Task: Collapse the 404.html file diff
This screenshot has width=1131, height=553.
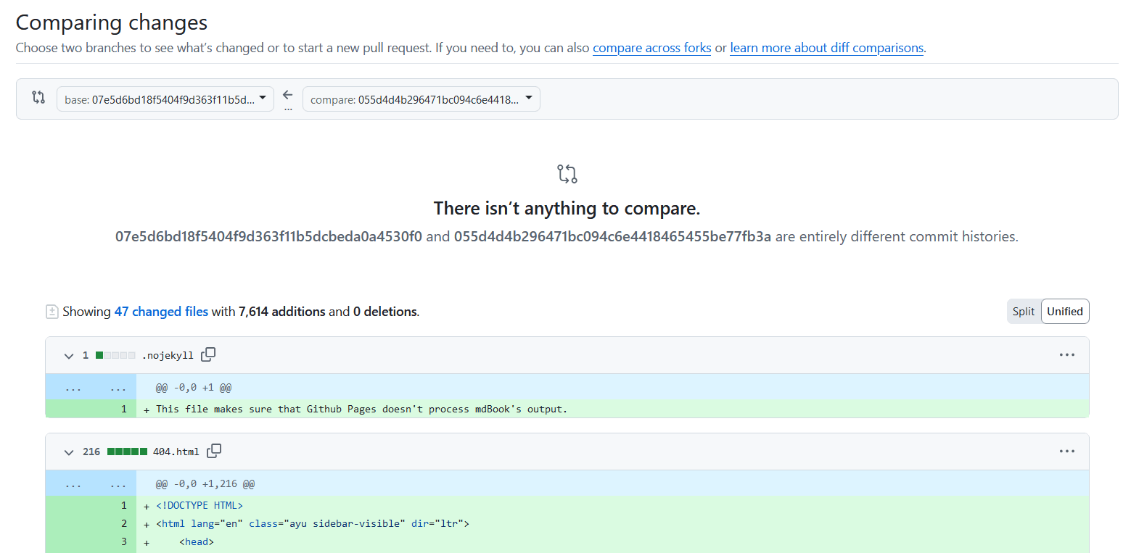Action: pyautogui.click(x=69, y=452)
